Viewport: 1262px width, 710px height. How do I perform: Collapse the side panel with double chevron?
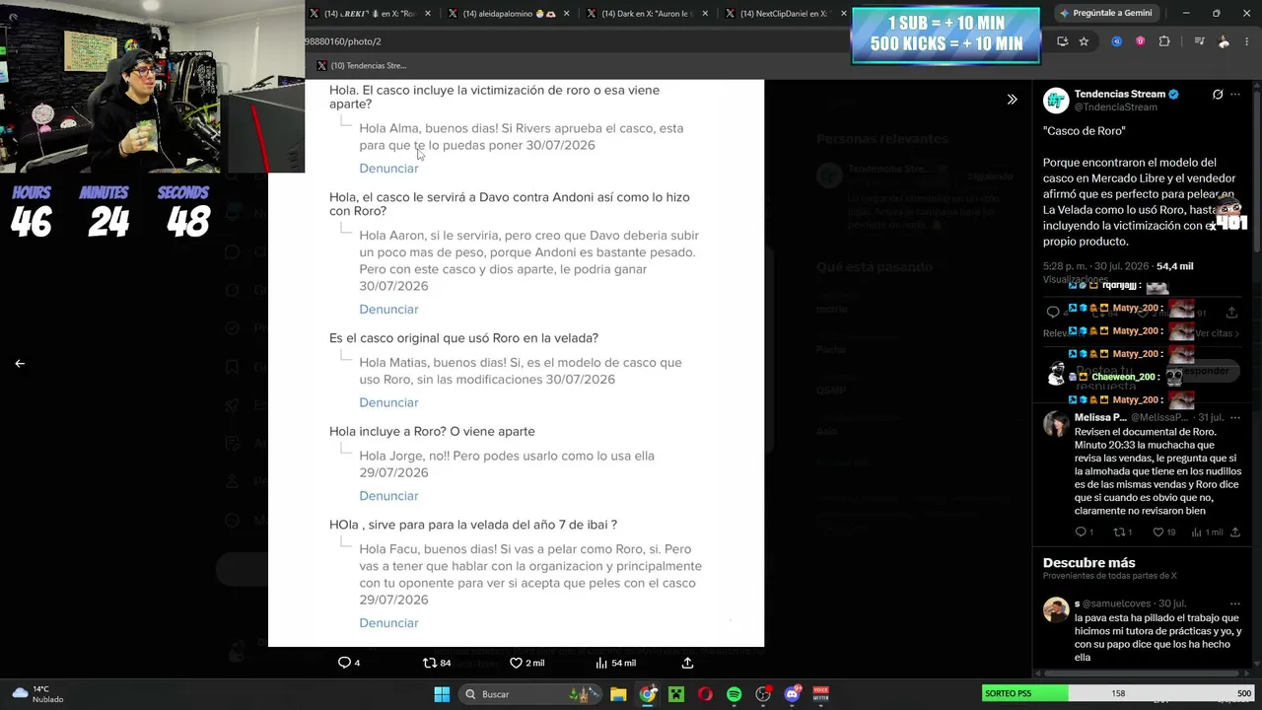[x=1012, y=99]
